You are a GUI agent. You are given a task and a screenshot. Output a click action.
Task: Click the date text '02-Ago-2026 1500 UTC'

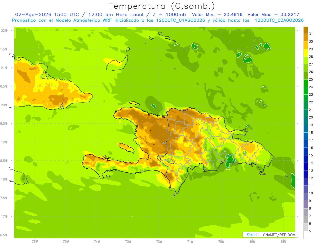[x=47, y=15]
